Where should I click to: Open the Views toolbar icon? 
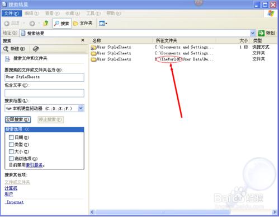(x=103, y=24)
